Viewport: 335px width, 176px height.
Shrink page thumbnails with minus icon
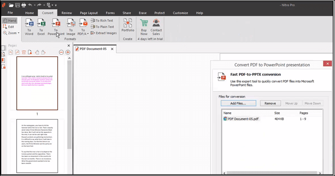(x=61, y=52)
